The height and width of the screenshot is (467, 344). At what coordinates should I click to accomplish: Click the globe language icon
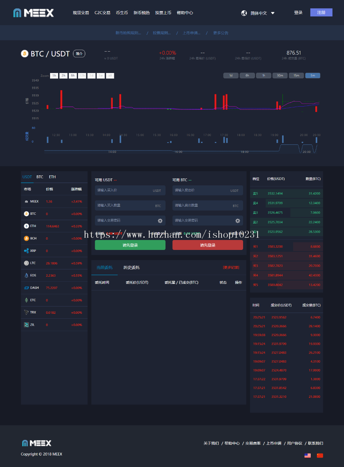244,13
